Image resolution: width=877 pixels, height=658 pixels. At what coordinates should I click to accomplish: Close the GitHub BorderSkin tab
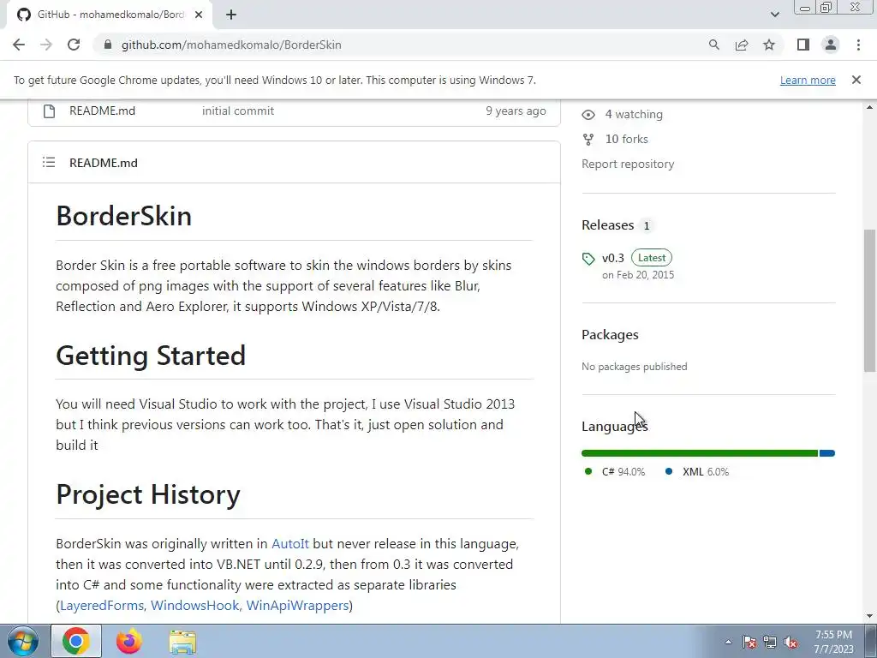[199, 15]
